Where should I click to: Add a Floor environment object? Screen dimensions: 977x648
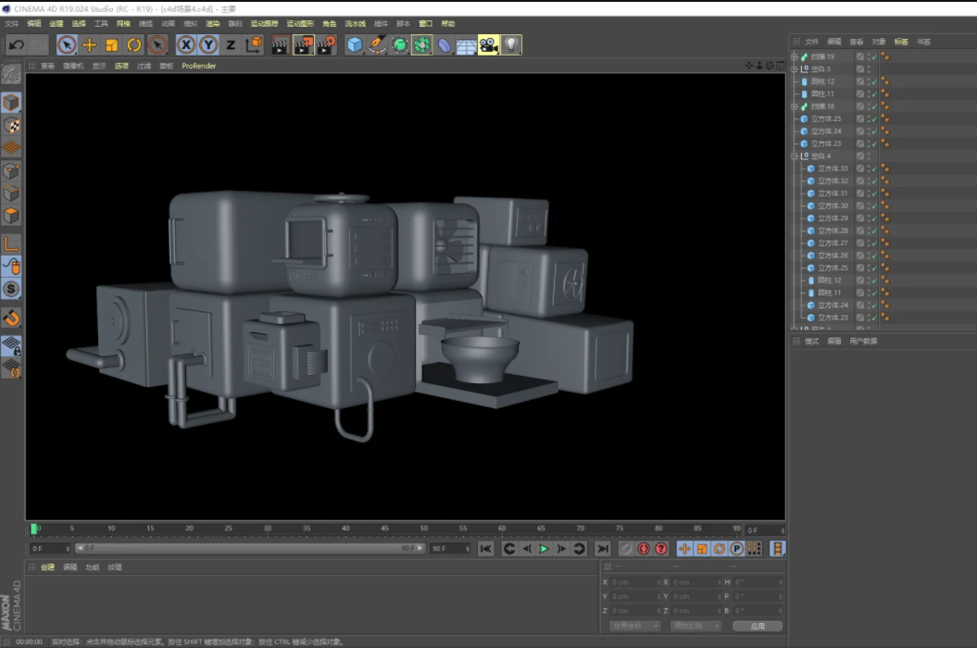pos(466,44)
